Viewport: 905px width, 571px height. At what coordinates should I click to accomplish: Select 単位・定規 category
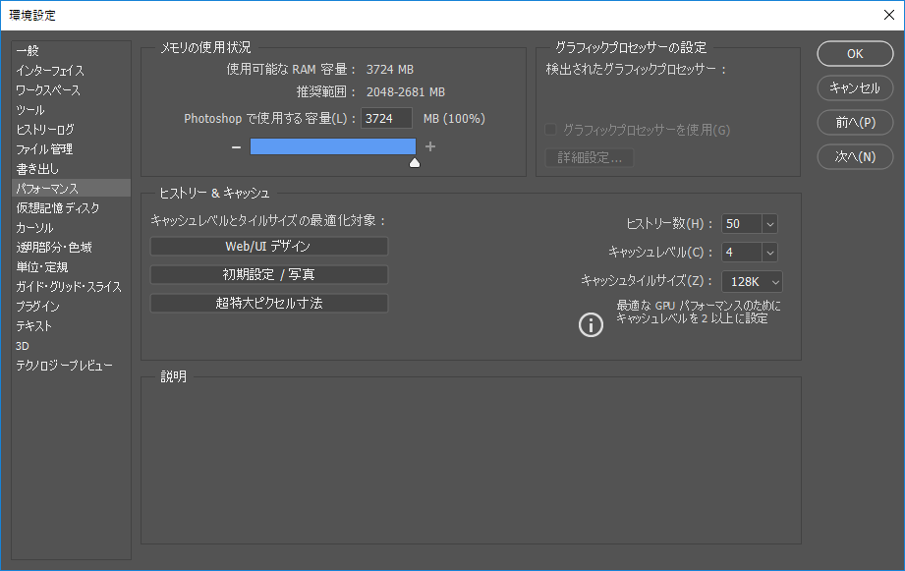coord(71,266)
